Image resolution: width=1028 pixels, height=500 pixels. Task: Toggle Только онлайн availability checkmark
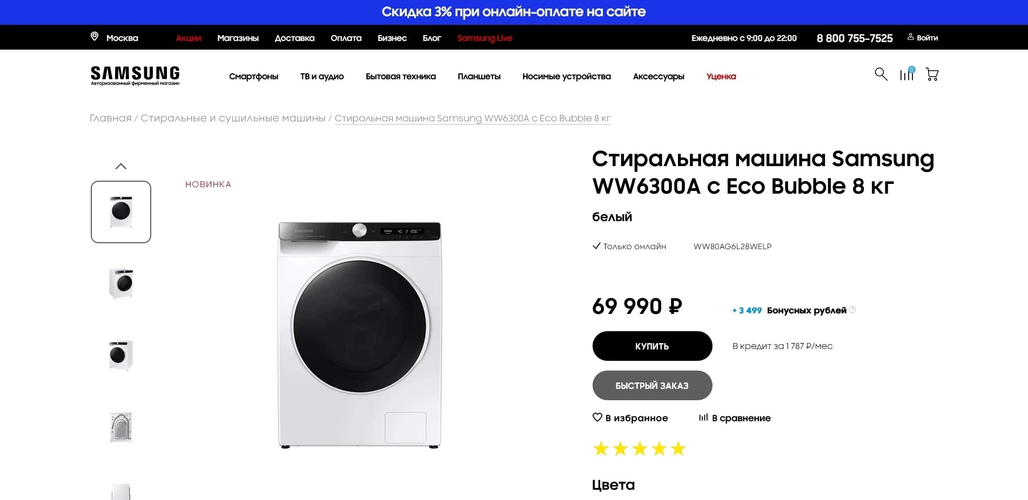[596, 246]
